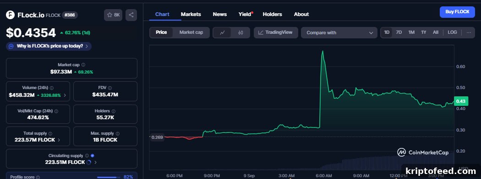Click the price spike peak on chart
This screenshot has height=179, width=481.
click(322, 52)
